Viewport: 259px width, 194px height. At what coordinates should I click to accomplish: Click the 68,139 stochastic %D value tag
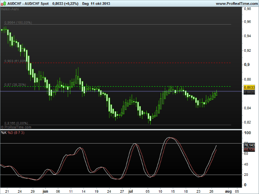click(249, 150)
